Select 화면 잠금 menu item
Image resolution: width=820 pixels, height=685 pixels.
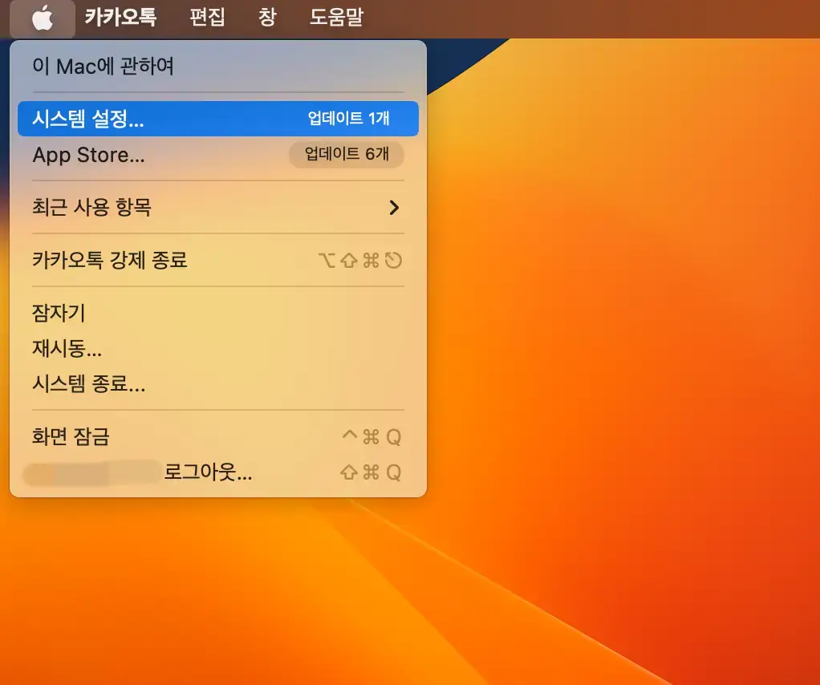pos(218,436)
